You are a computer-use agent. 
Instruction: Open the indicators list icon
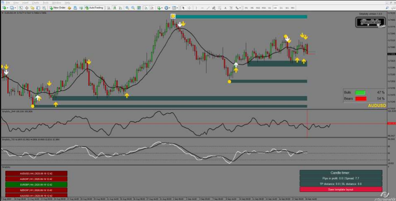tap(159, 8)
